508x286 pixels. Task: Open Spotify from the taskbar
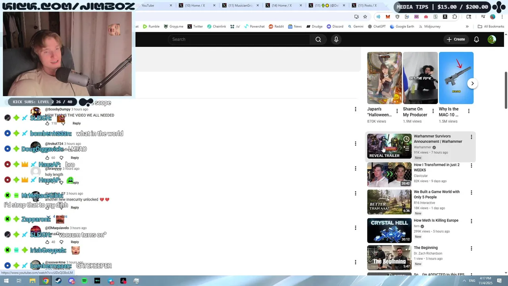tap(85, 281)
